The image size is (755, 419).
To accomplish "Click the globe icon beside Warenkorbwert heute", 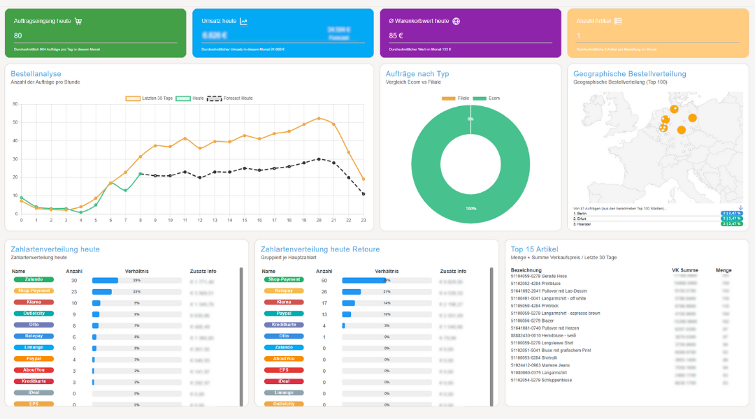I will click(x=456, y=21).
